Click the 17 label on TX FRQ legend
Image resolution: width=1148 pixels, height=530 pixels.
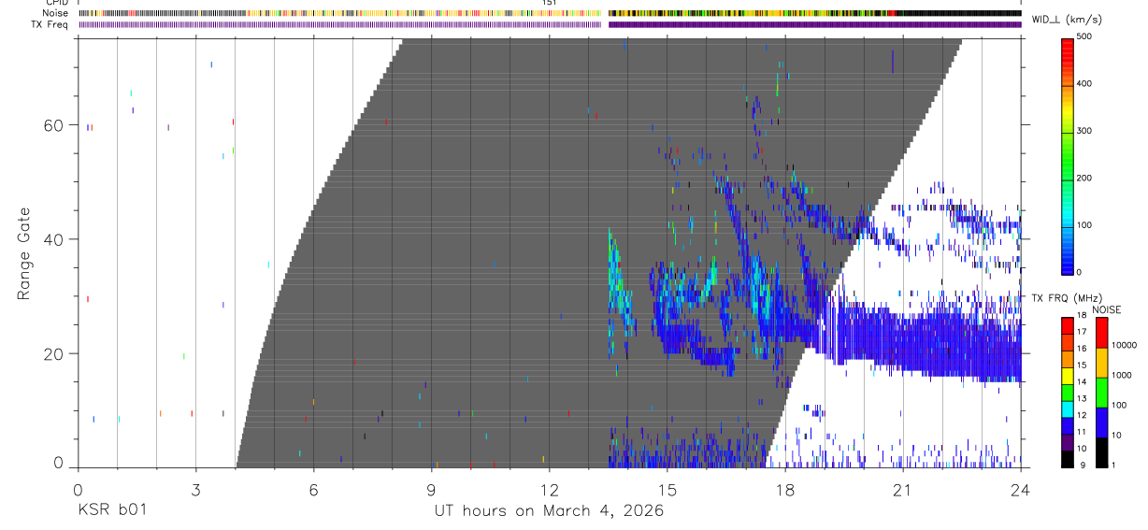[1081, 332]
